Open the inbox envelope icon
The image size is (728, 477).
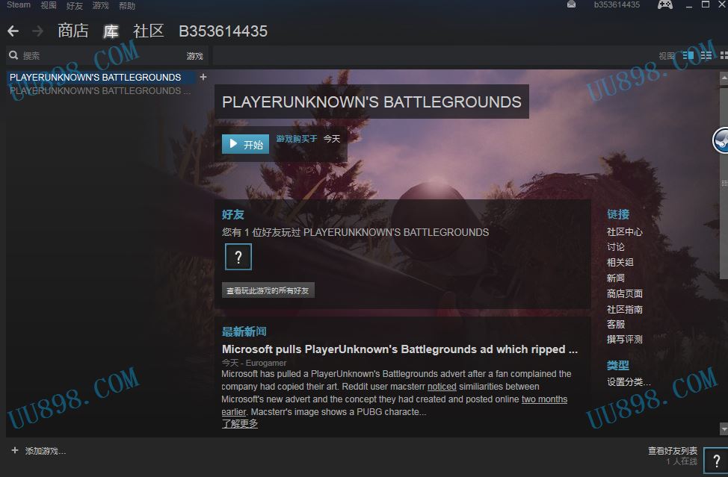tap(572, 4)
